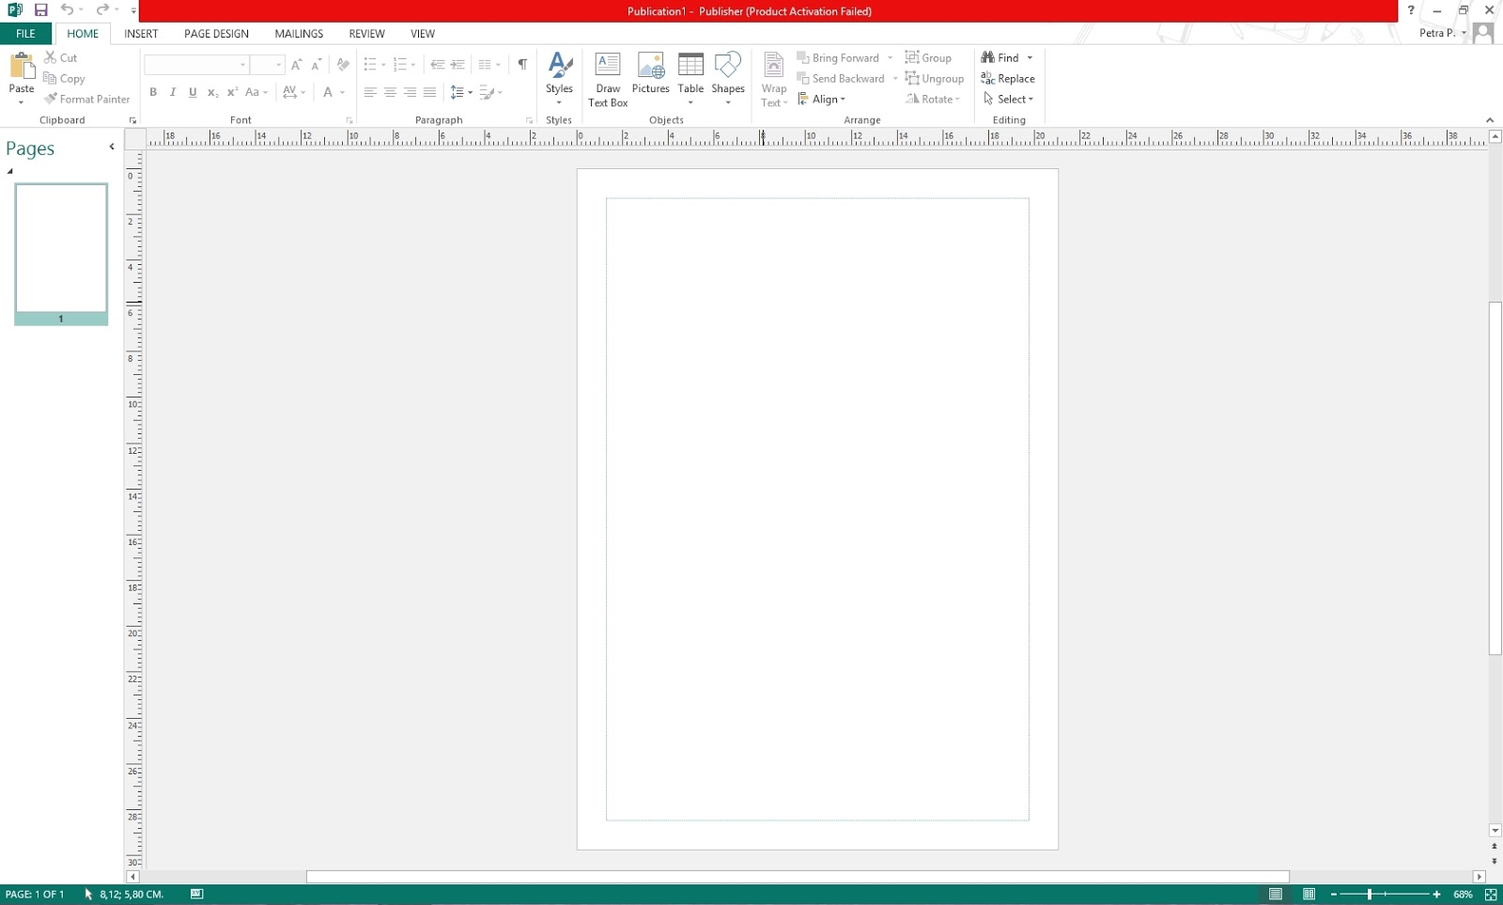This screenshot has width=1503, height=905.
Task: Decrease the paragraph indent level
Action: pos(437,64)
